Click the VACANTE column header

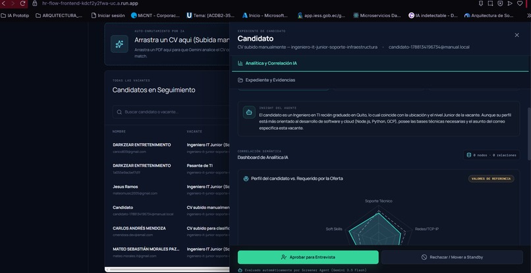click(x=194, y=132)
